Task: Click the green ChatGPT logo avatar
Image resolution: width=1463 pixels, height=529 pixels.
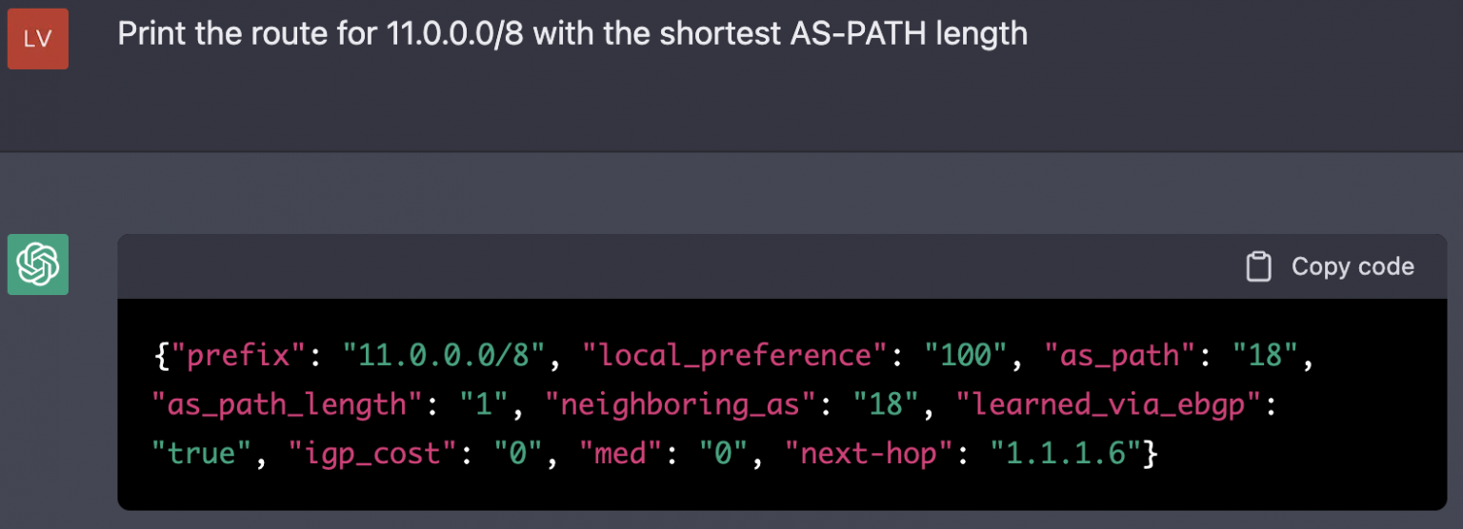Action: pos(38,264)
